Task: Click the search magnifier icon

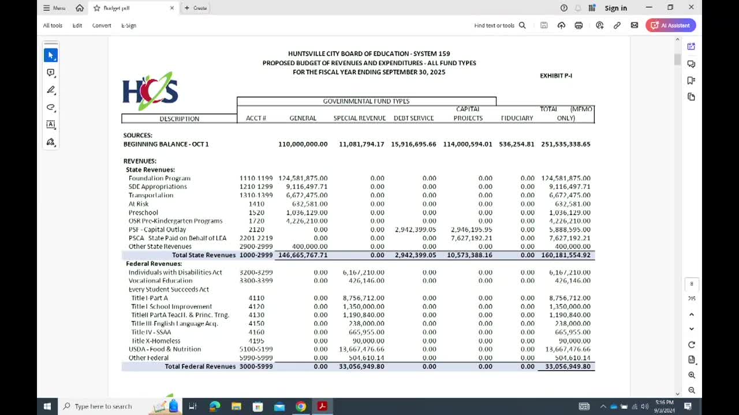Action: point(522,25)
